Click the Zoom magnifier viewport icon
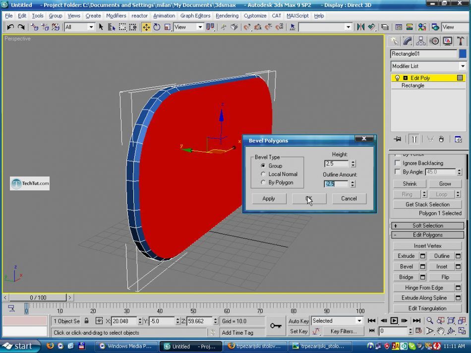The width and height of the screenshot is (471, 353). 430,321
